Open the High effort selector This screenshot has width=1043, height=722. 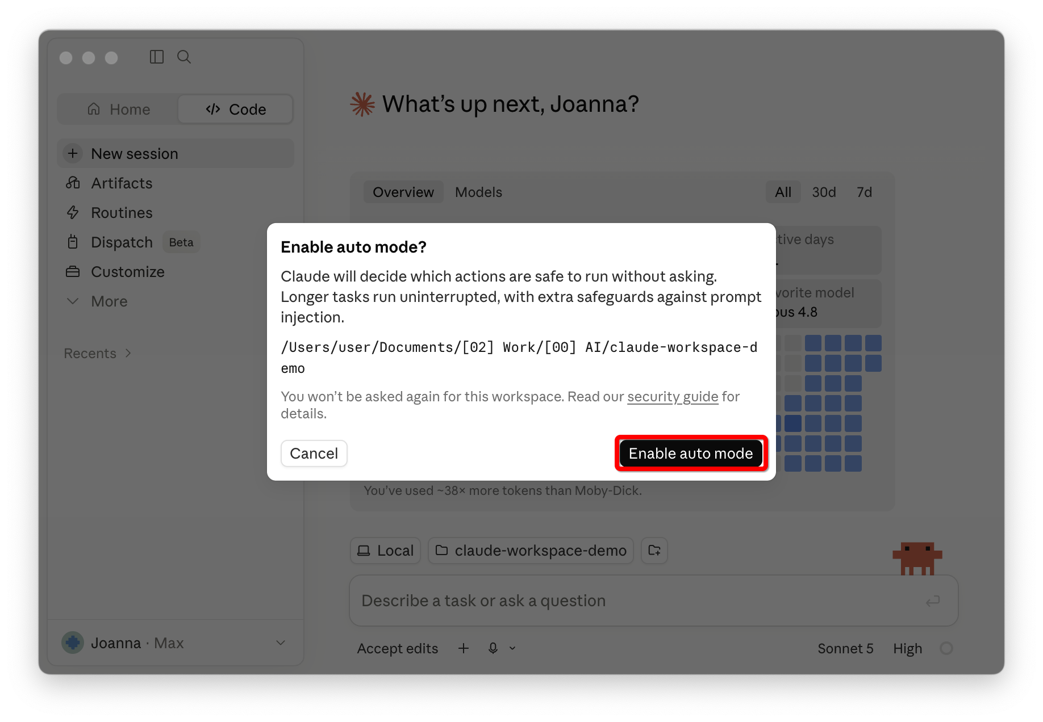(x=907, y=648)
